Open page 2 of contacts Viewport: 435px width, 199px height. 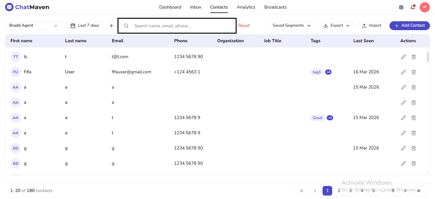(339, 190)
